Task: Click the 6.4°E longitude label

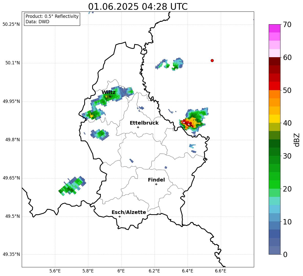Action: [187, 271]
